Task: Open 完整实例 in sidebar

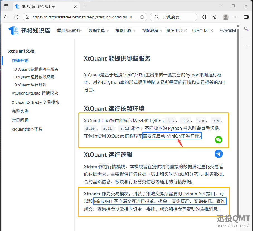Action: click(20, 111)
